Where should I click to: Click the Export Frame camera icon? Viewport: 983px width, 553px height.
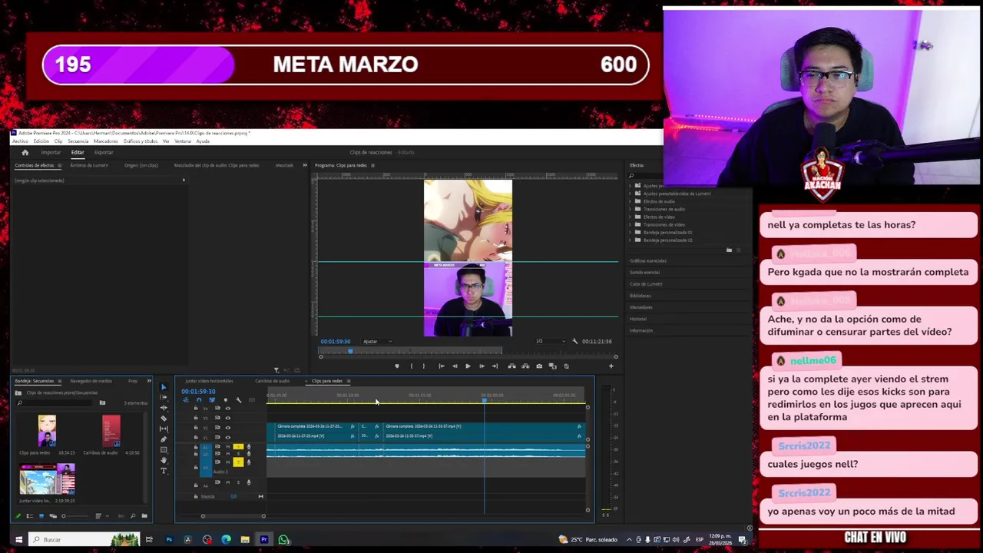click(539, 366)
